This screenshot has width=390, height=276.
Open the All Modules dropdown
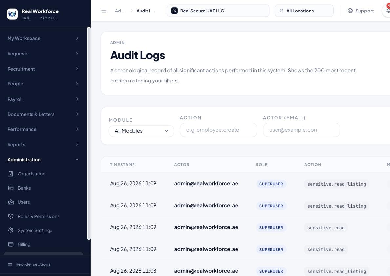[141, 131]
